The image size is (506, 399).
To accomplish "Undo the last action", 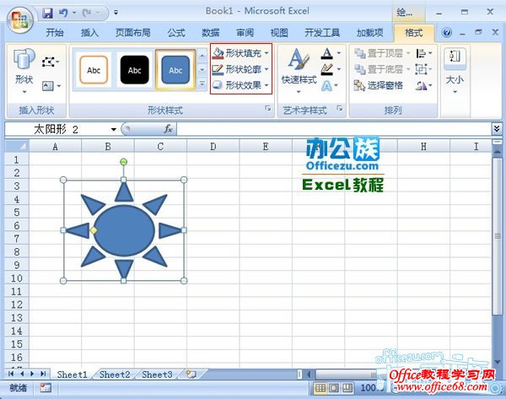I will pyautogui.click(x=63, y=13).
